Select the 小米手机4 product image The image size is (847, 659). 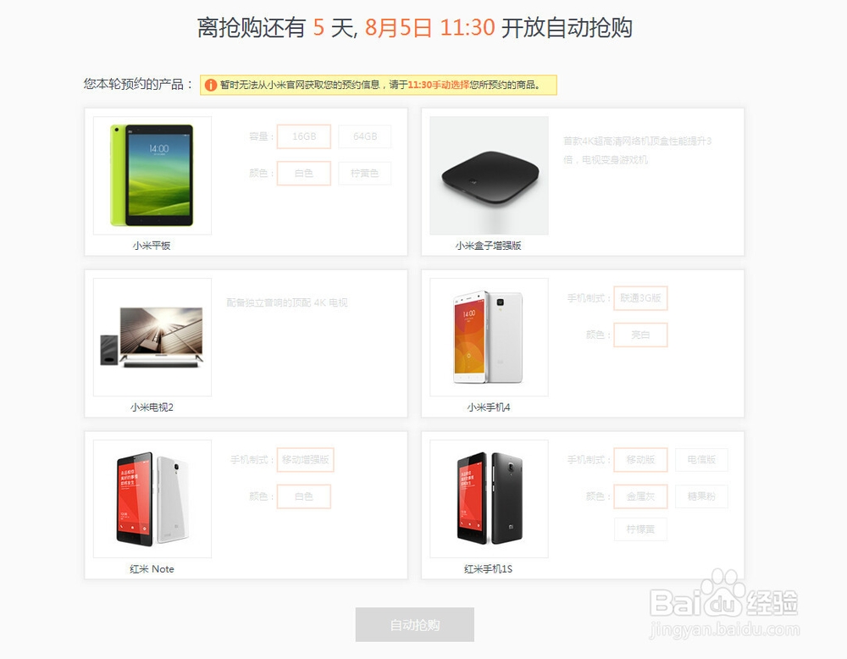[489, 337]
